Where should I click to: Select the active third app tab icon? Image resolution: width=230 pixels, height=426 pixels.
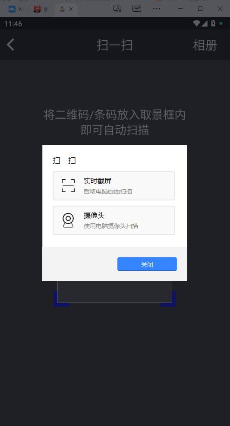pos(63,9)
